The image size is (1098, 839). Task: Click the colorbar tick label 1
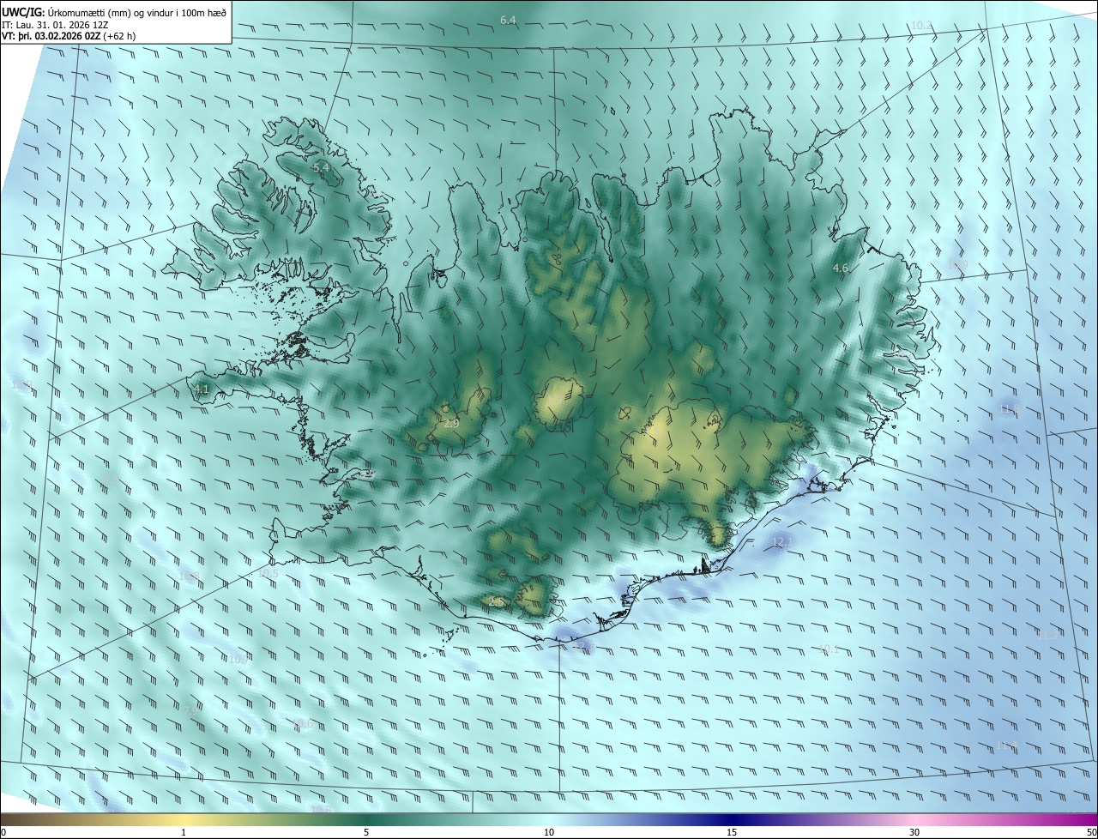184,832
